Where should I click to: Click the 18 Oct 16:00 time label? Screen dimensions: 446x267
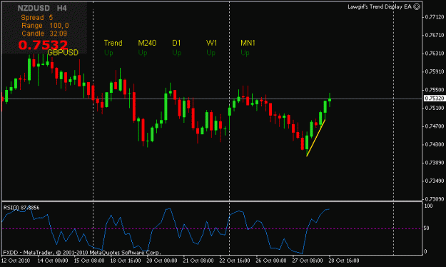pos(126,261)
